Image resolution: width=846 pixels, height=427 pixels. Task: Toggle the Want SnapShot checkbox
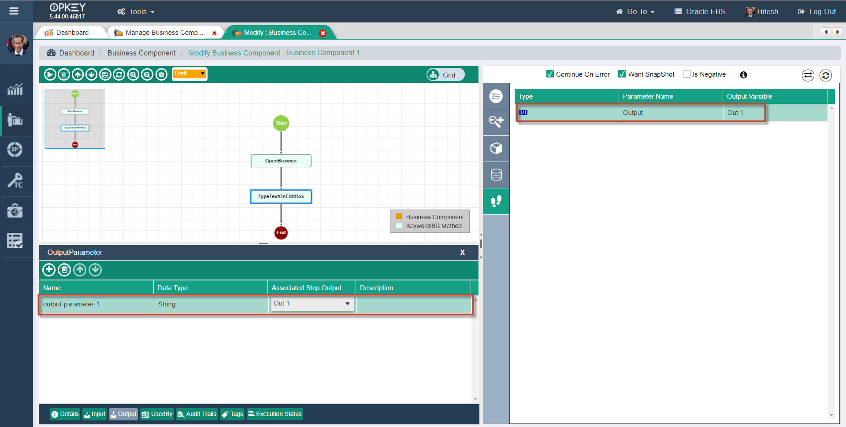click(x=622, y=74)
